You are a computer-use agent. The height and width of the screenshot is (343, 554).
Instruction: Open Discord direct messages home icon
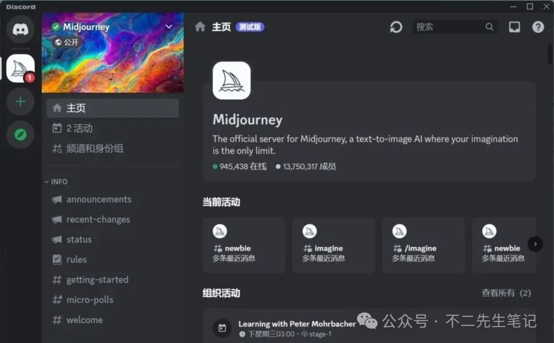click(x=21, y=29)
